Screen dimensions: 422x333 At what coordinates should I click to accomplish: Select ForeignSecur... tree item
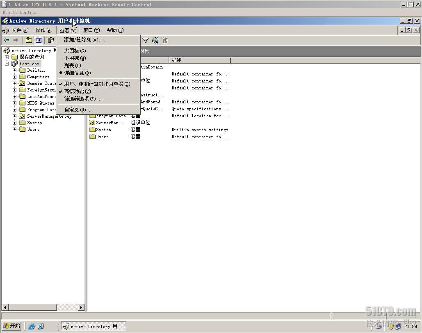41,90
